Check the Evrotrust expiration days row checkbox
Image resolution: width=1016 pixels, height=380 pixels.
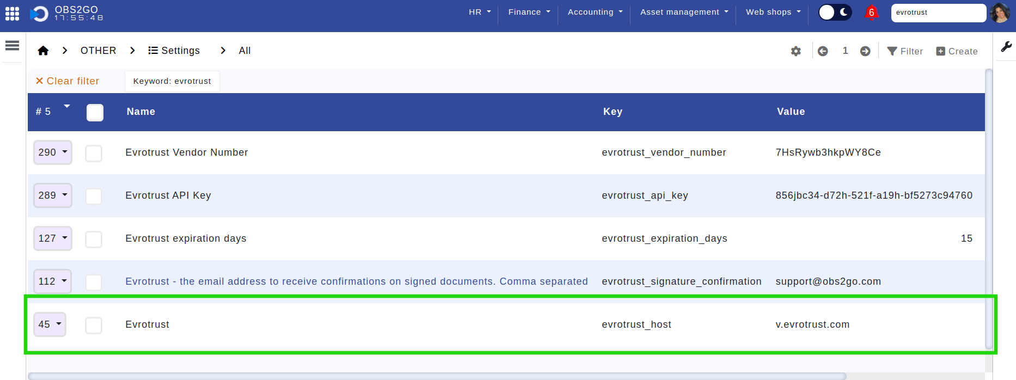tap(94, 240)
